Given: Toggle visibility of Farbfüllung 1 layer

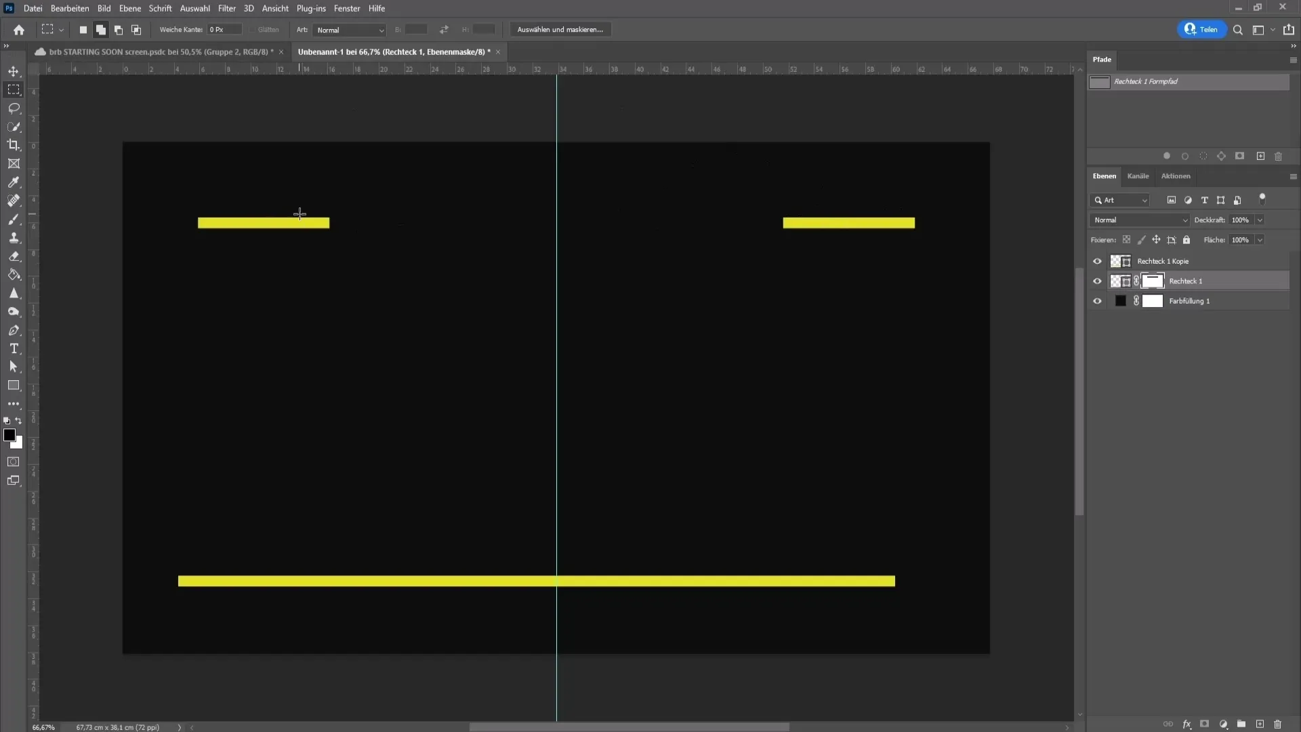Looking at the screenshot, I should point(1097,300).
